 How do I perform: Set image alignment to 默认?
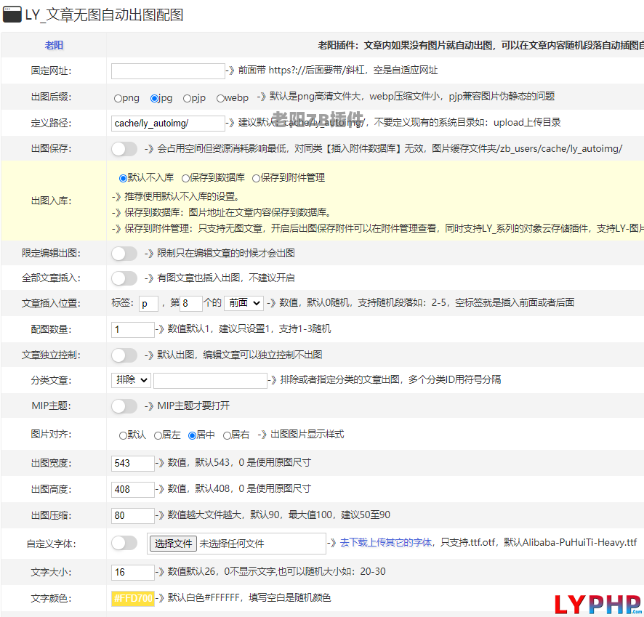coord(123,435)
